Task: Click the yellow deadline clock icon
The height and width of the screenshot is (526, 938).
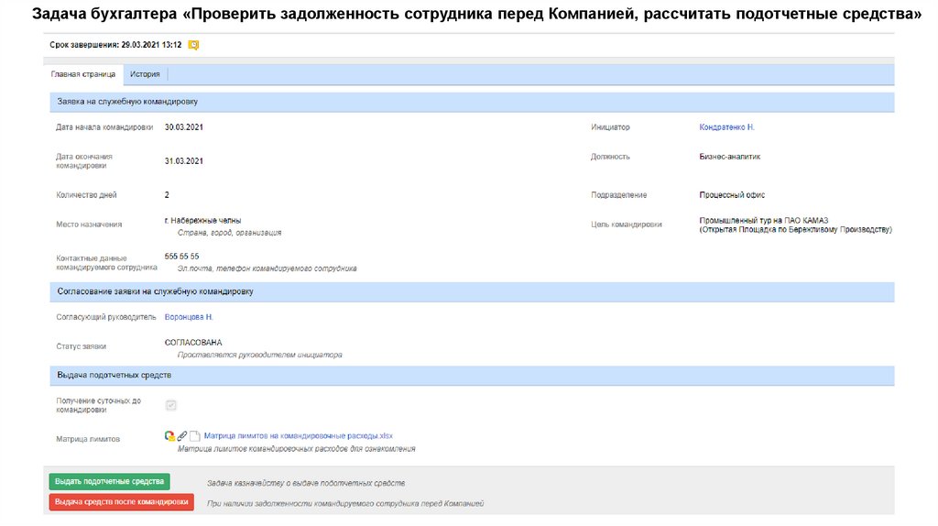Action: coord(193,44)
